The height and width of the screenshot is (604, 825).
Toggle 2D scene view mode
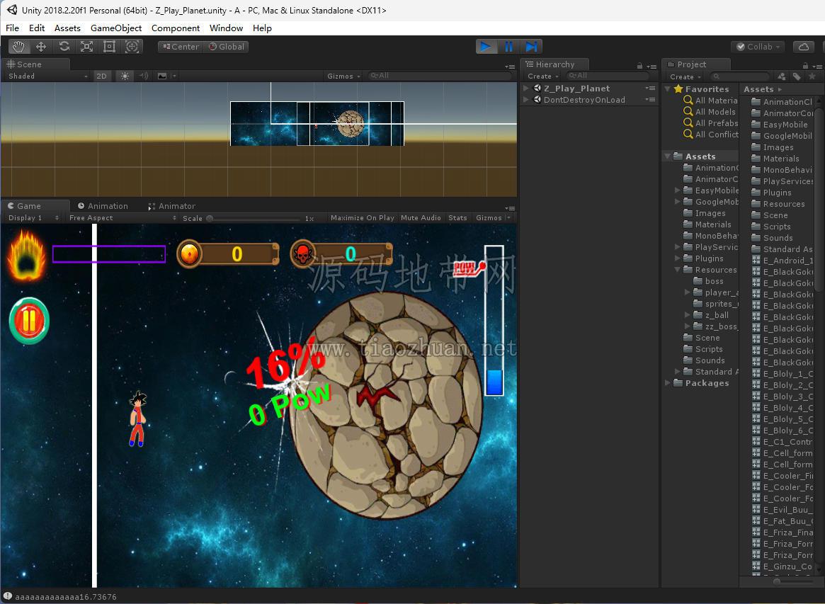(x=101, y=76)
